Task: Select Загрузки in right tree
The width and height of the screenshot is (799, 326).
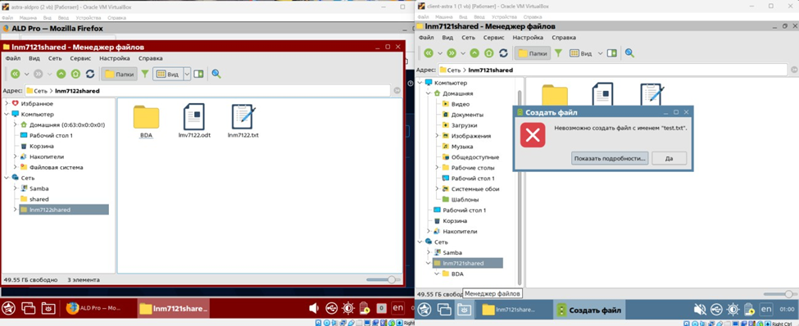Action: point(459,125)
